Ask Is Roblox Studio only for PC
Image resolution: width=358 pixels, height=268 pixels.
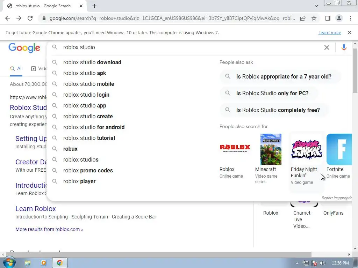269,93
